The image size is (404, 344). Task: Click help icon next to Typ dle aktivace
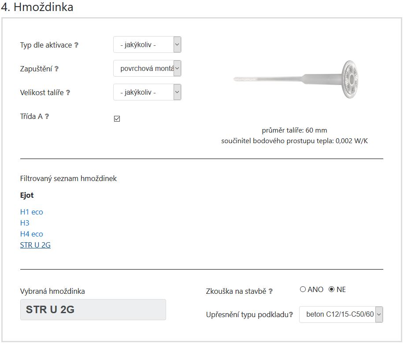76,45
